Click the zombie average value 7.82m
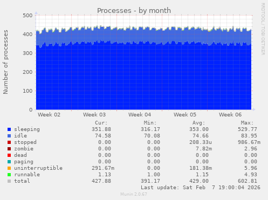 [204, 149]
